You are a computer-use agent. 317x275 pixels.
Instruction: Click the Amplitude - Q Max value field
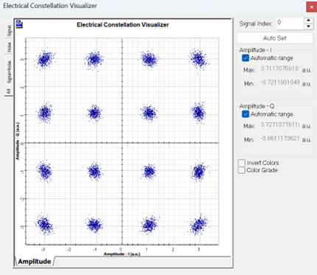point(280,125)
